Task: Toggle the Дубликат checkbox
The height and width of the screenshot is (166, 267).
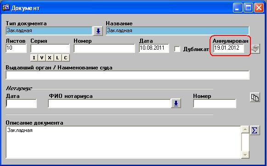Action: [x=177, y=49]
